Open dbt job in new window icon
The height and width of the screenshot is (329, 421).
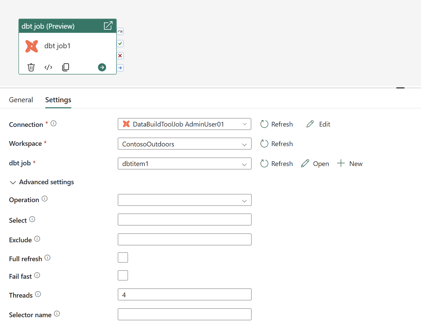[108, 26]
